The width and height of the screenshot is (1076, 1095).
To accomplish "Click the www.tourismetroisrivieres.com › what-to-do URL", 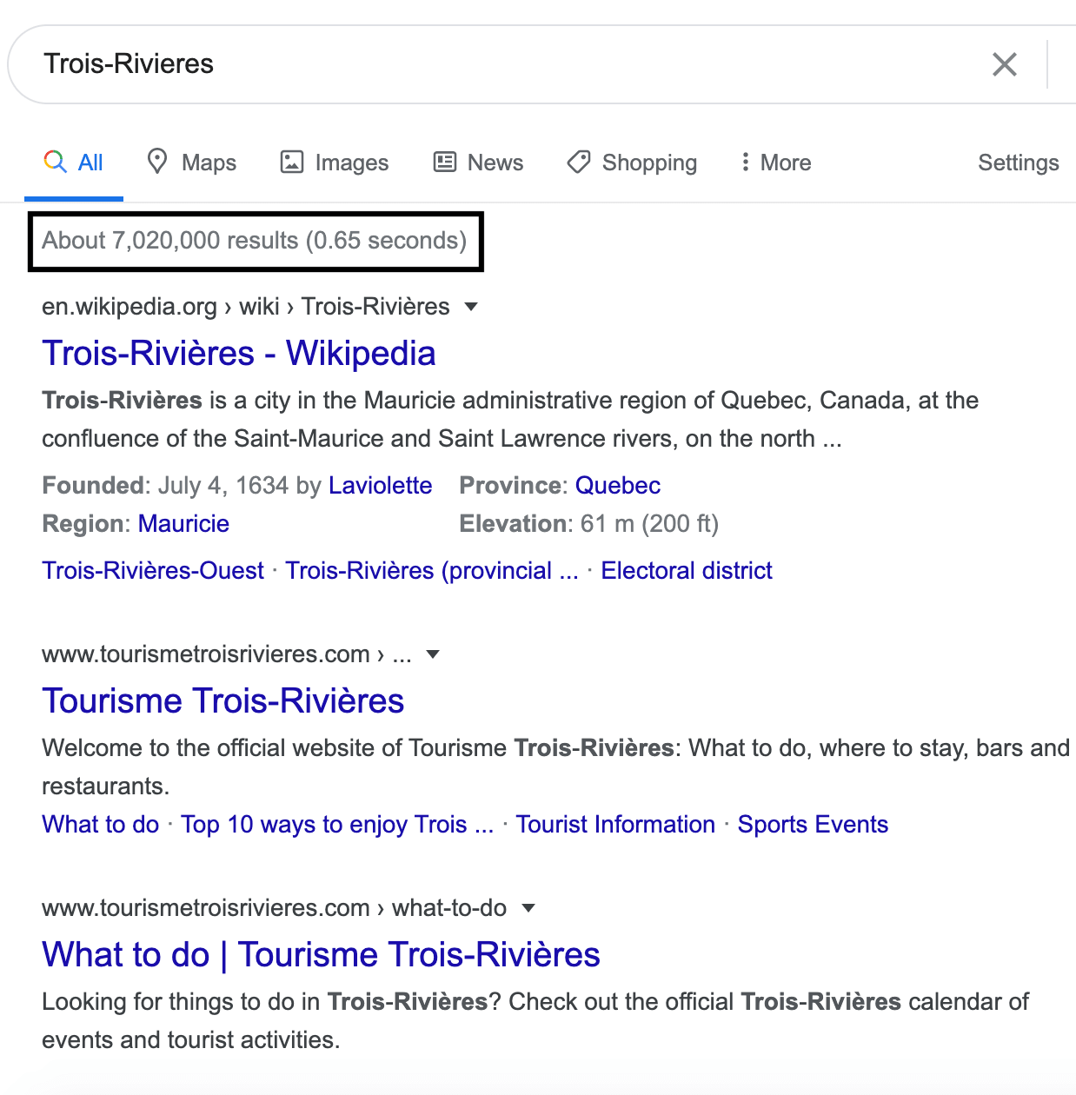I will pos(275,908).
